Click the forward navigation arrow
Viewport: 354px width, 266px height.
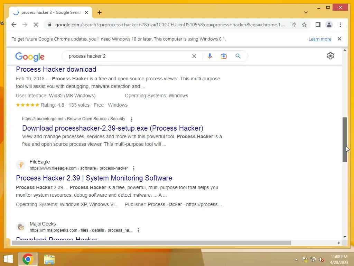25,25
